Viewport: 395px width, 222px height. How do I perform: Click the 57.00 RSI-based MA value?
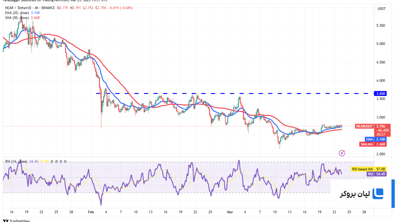[381, 169]
